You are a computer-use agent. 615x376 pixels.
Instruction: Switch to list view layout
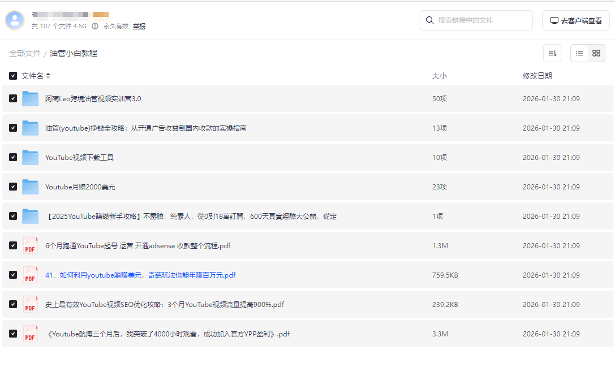click(579, 53)
